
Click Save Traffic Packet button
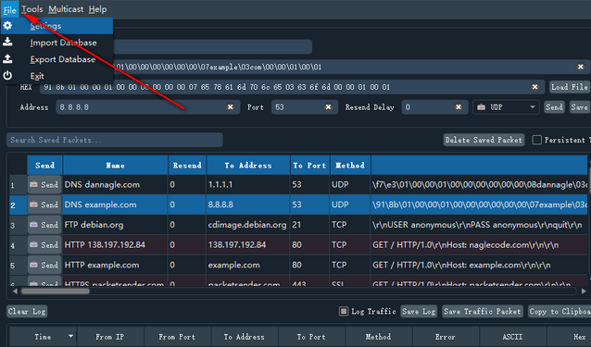point(483,311)
